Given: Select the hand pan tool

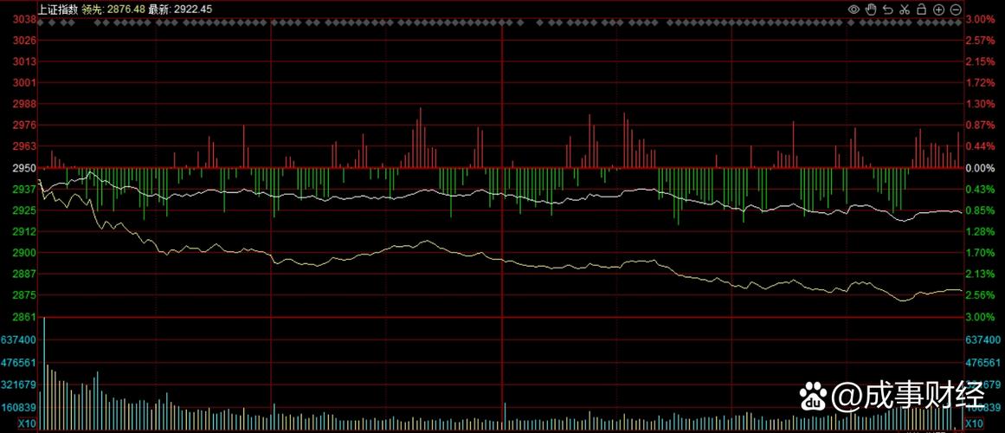Looking at the screenshot, I should pyautogui.click(x=871, y=9).
